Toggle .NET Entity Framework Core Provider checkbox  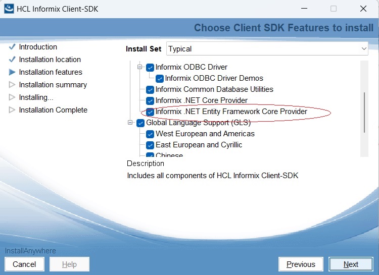tap(150, 112)
